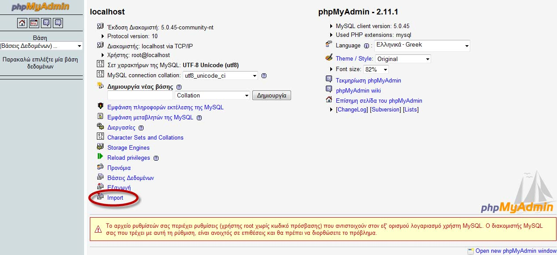Click help icon beside Δημιουργία νέας βάσης
The height and width of the screenshot is (255, 557).
(178, 87)
